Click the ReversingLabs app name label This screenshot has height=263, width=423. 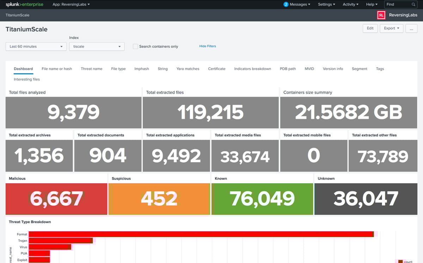point(403,15)
